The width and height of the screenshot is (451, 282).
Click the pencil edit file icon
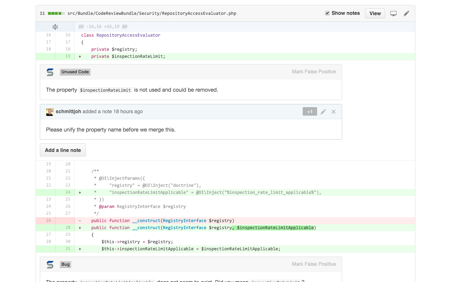click(x=406, y=13)
